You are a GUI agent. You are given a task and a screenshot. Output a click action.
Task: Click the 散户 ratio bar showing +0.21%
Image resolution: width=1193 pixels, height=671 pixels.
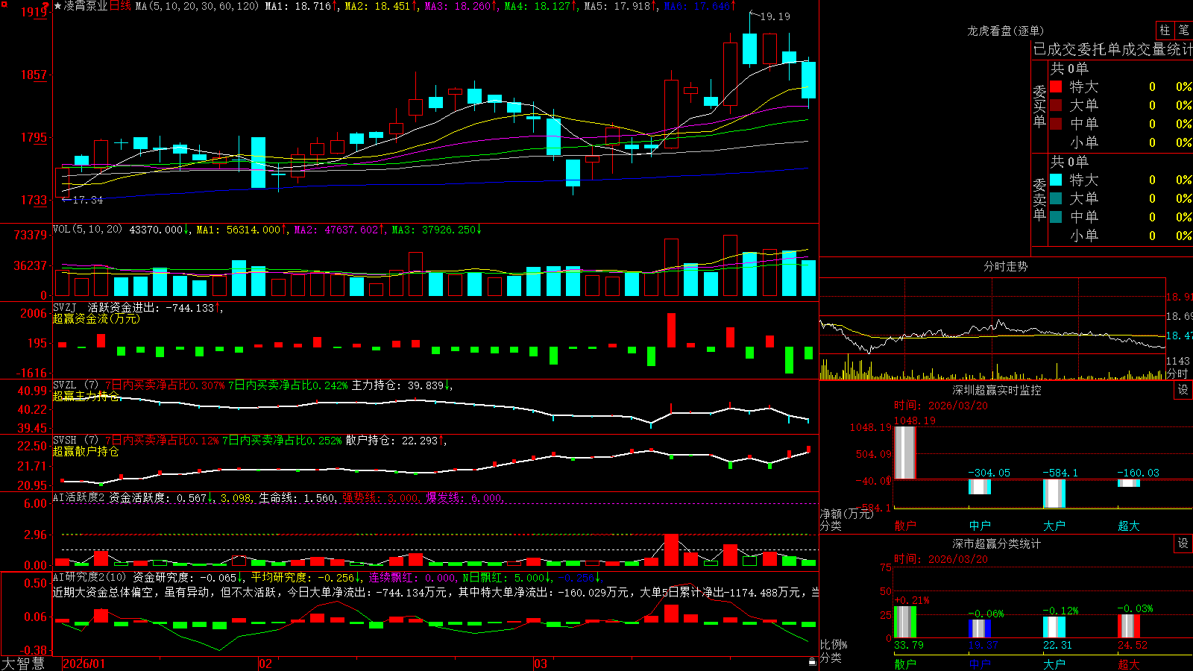click(905, 622)
